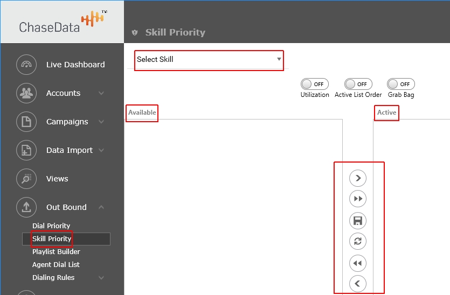Viewport: 450px width, 295px height.
Task: Click the Utilization label text
Action: coord(315,95)
